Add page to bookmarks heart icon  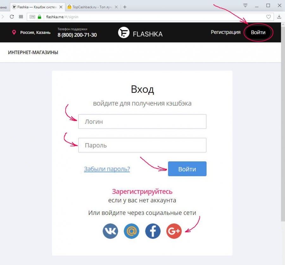click(269, 17)
